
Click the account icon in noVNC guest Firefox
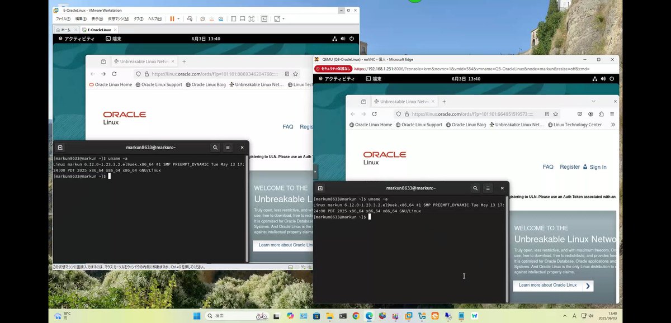(590, 114)
